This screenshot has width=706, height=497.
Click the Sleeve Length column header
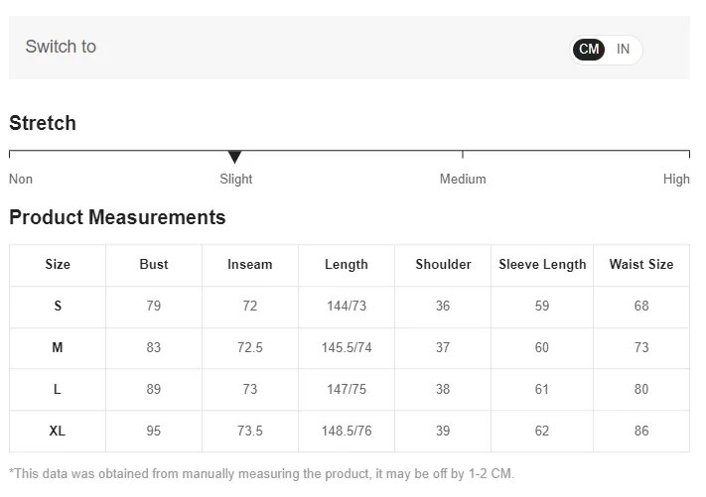pyautogui.click(x=542, y=264)
